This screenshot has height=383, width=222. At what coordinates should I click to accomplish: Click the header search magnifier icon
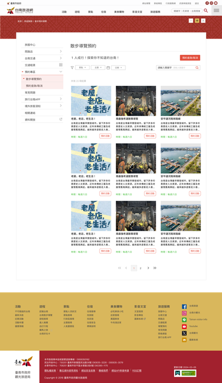(x=206, y=10)
